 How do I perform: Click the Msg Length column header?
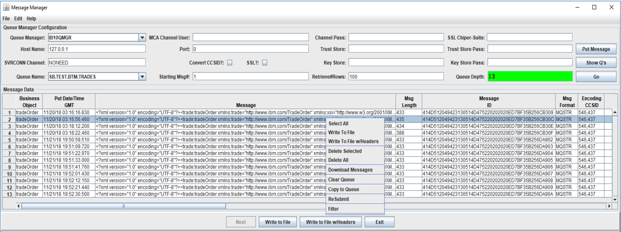point(409,101)
